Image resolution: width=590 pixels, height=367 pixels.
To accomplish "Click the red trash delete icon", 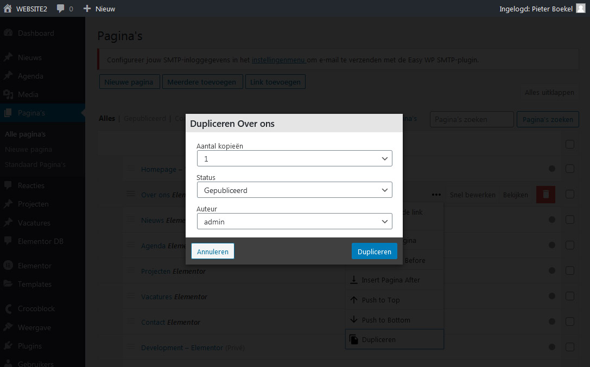I will (x=545, y=194).
